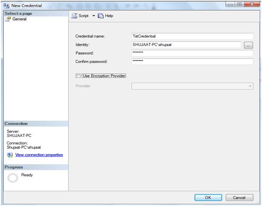The image size is (262, 206).
Task: Open Help from the toolbar
Action: pos(105,16)
